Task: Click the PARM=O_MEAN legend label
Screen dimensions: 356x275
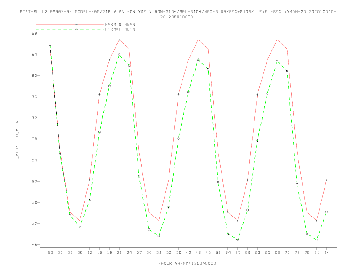Action: point(120,24)
